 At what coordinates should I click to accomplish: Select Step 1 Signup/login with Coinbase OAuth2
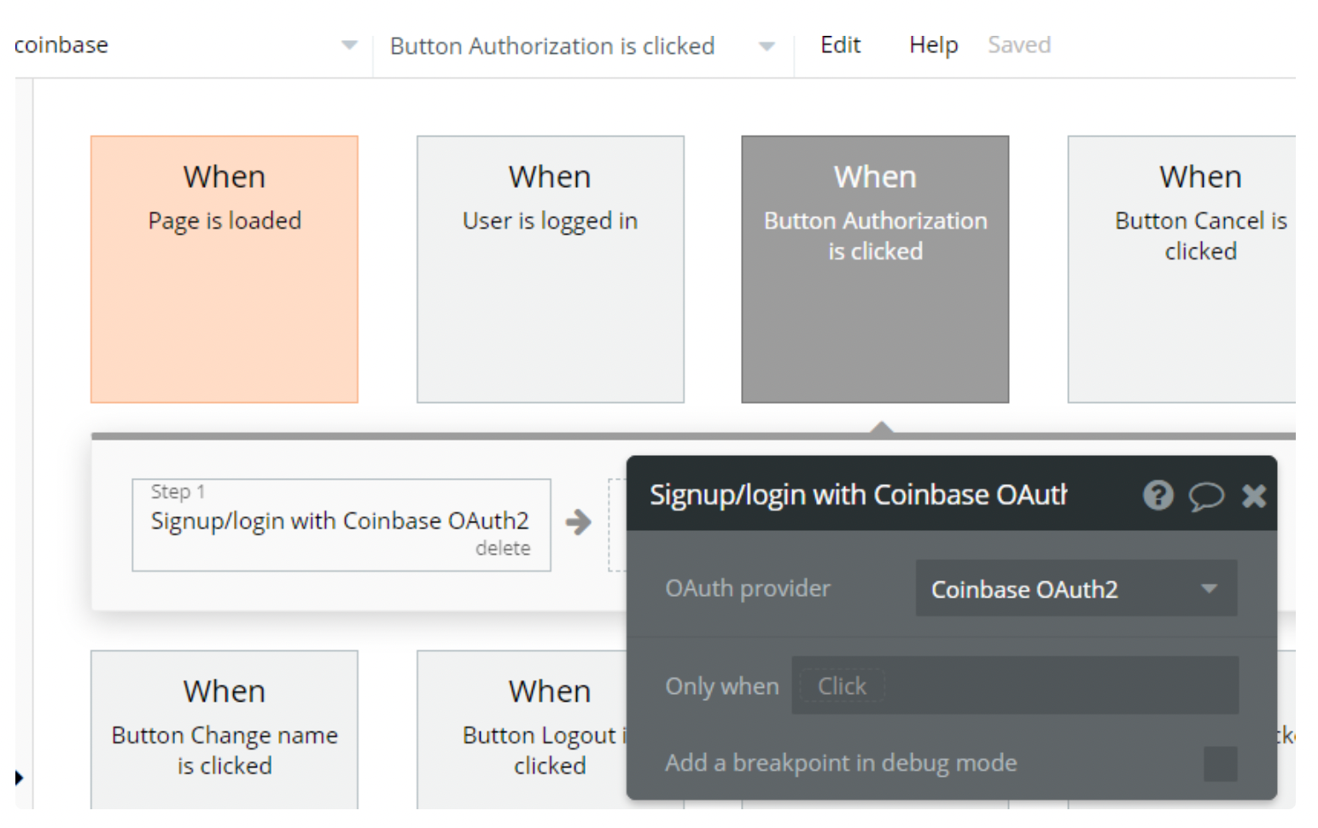tap(341, 524)
